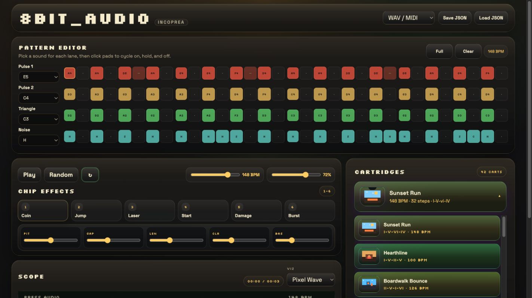The width and height of the screenshot is (532, 298).
Task: Toggle the D4 pad in the Pulse 1 lane
Action: coord(264,73)
